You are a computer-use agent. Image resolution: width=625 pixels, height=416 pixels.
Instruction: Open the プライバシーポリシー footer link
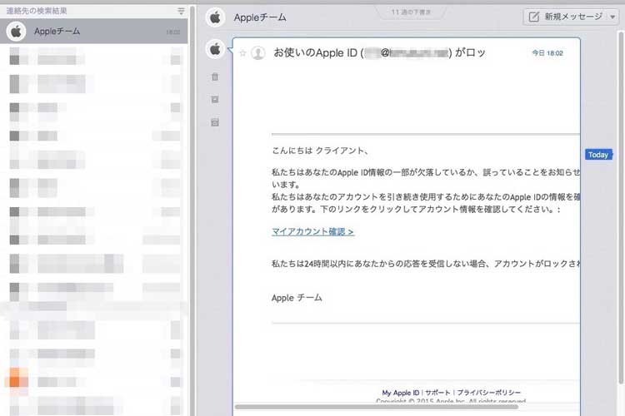tap(488, 393)
